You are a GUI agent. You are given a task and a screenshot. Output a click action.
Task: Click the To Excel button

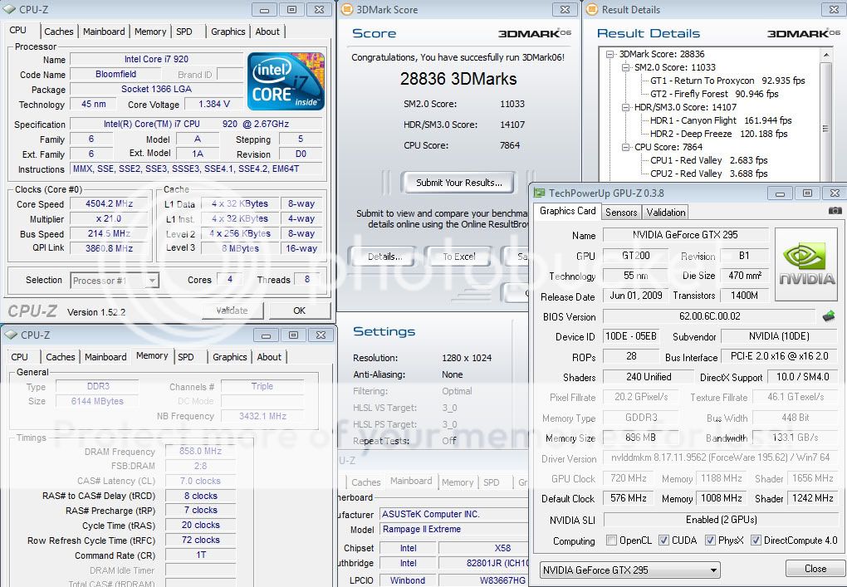[x=458, y=257]
